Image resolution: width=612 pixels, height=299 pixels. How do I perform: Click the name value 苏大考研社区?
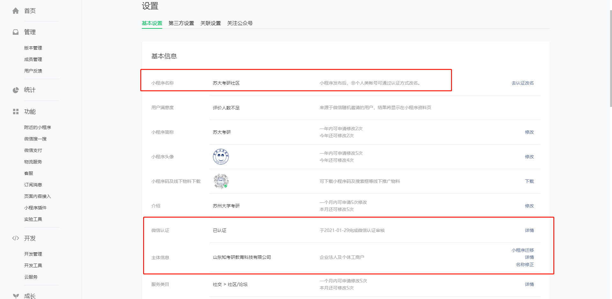(x=226, y=83)
